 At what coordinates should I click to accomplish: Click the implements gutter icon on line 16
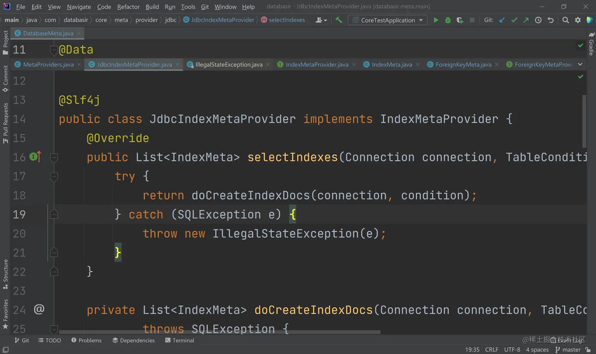point(35,157)
